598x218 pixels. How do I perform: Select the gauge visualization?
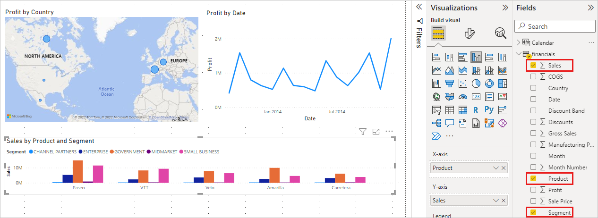463,97
